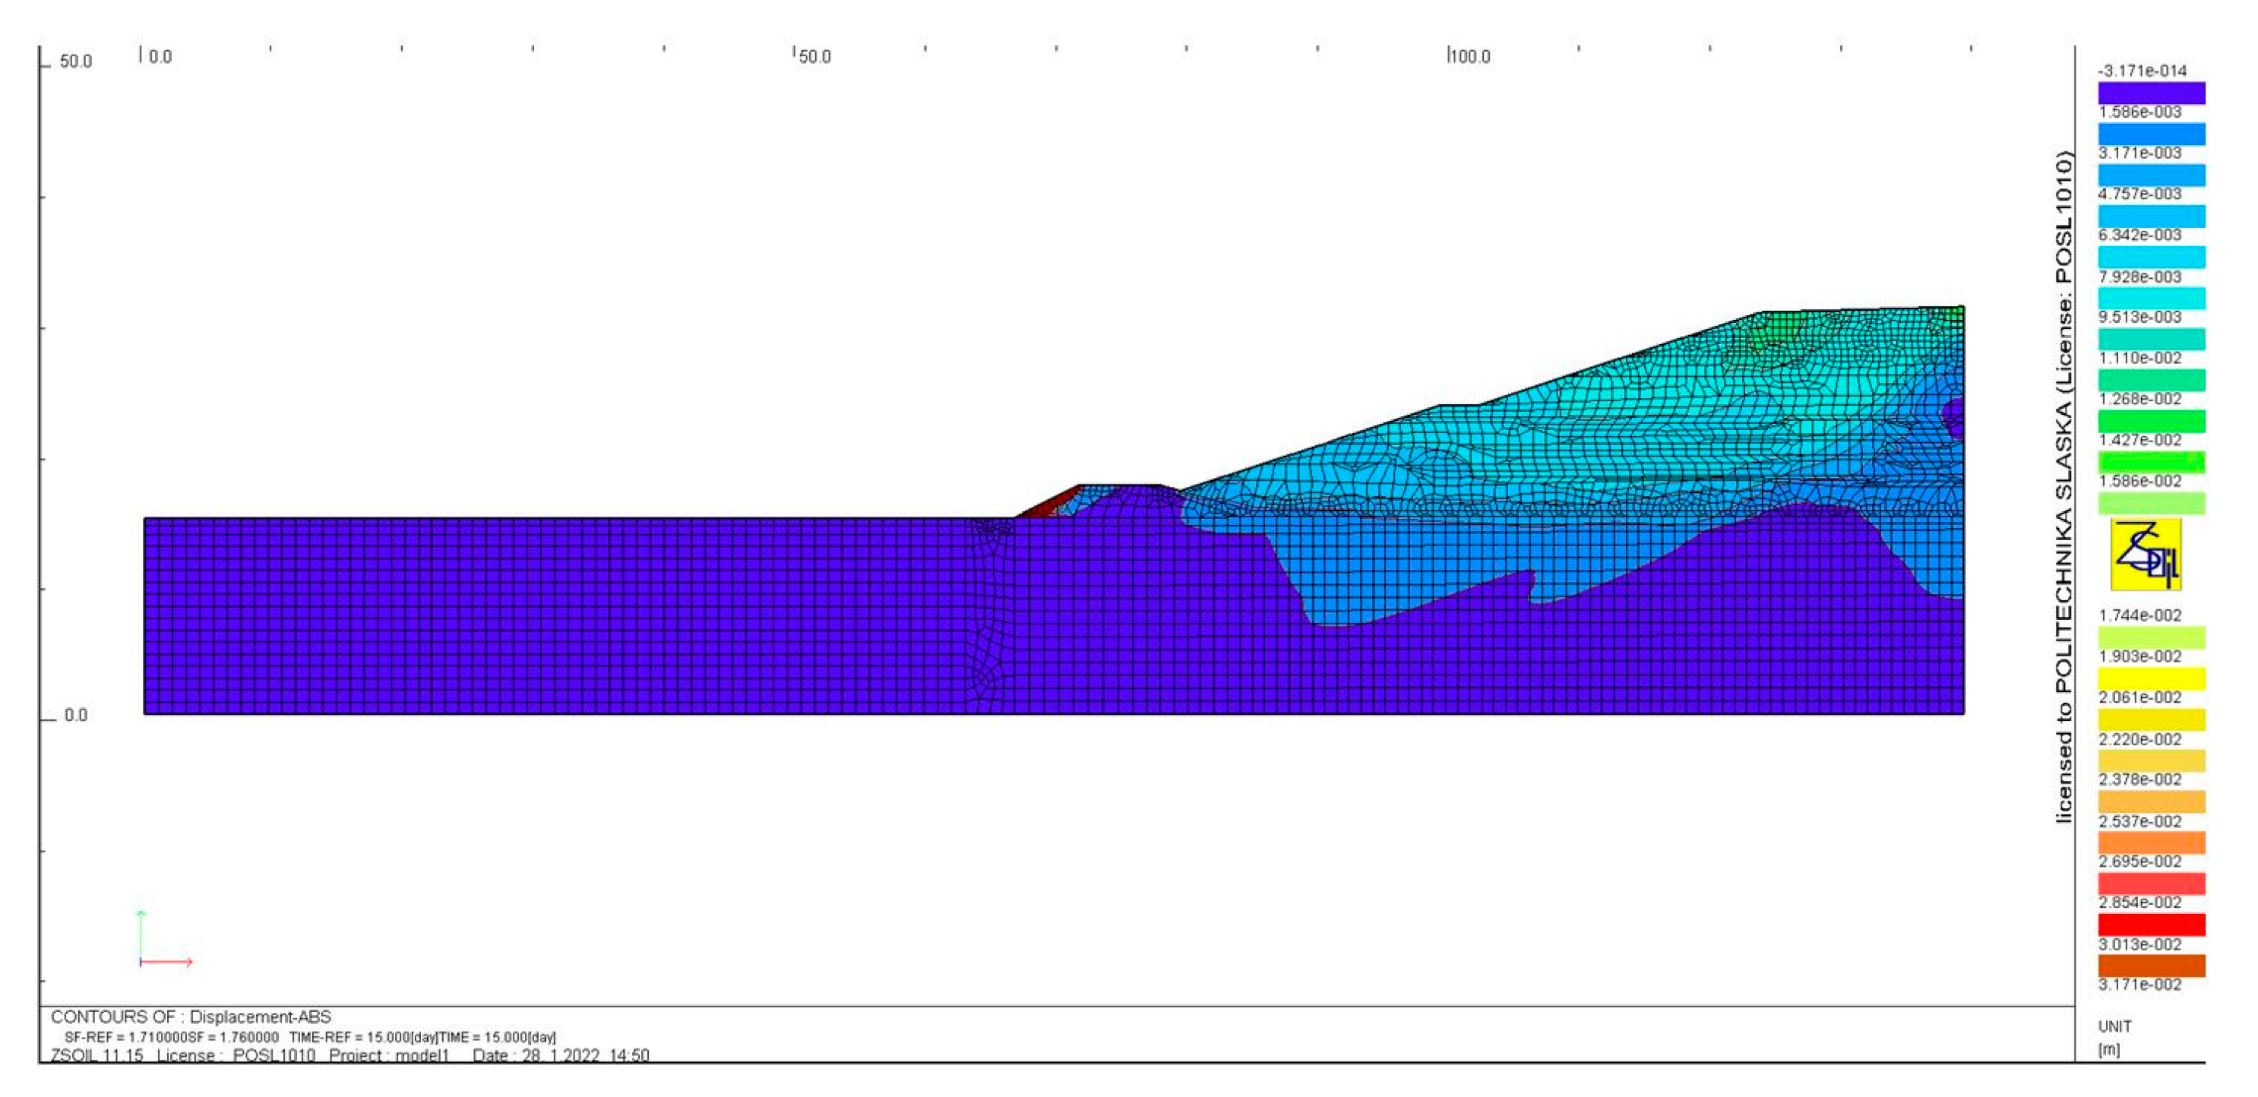Click the horizontal ruler 0.0 origin mark

click(159, 57)
